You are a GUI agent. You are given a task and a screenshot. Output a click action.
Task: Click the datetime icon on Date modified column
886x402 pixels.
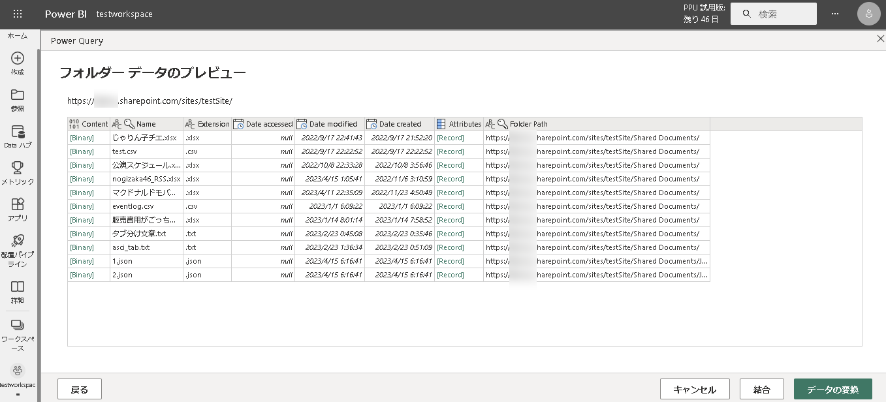coord(302,124)
